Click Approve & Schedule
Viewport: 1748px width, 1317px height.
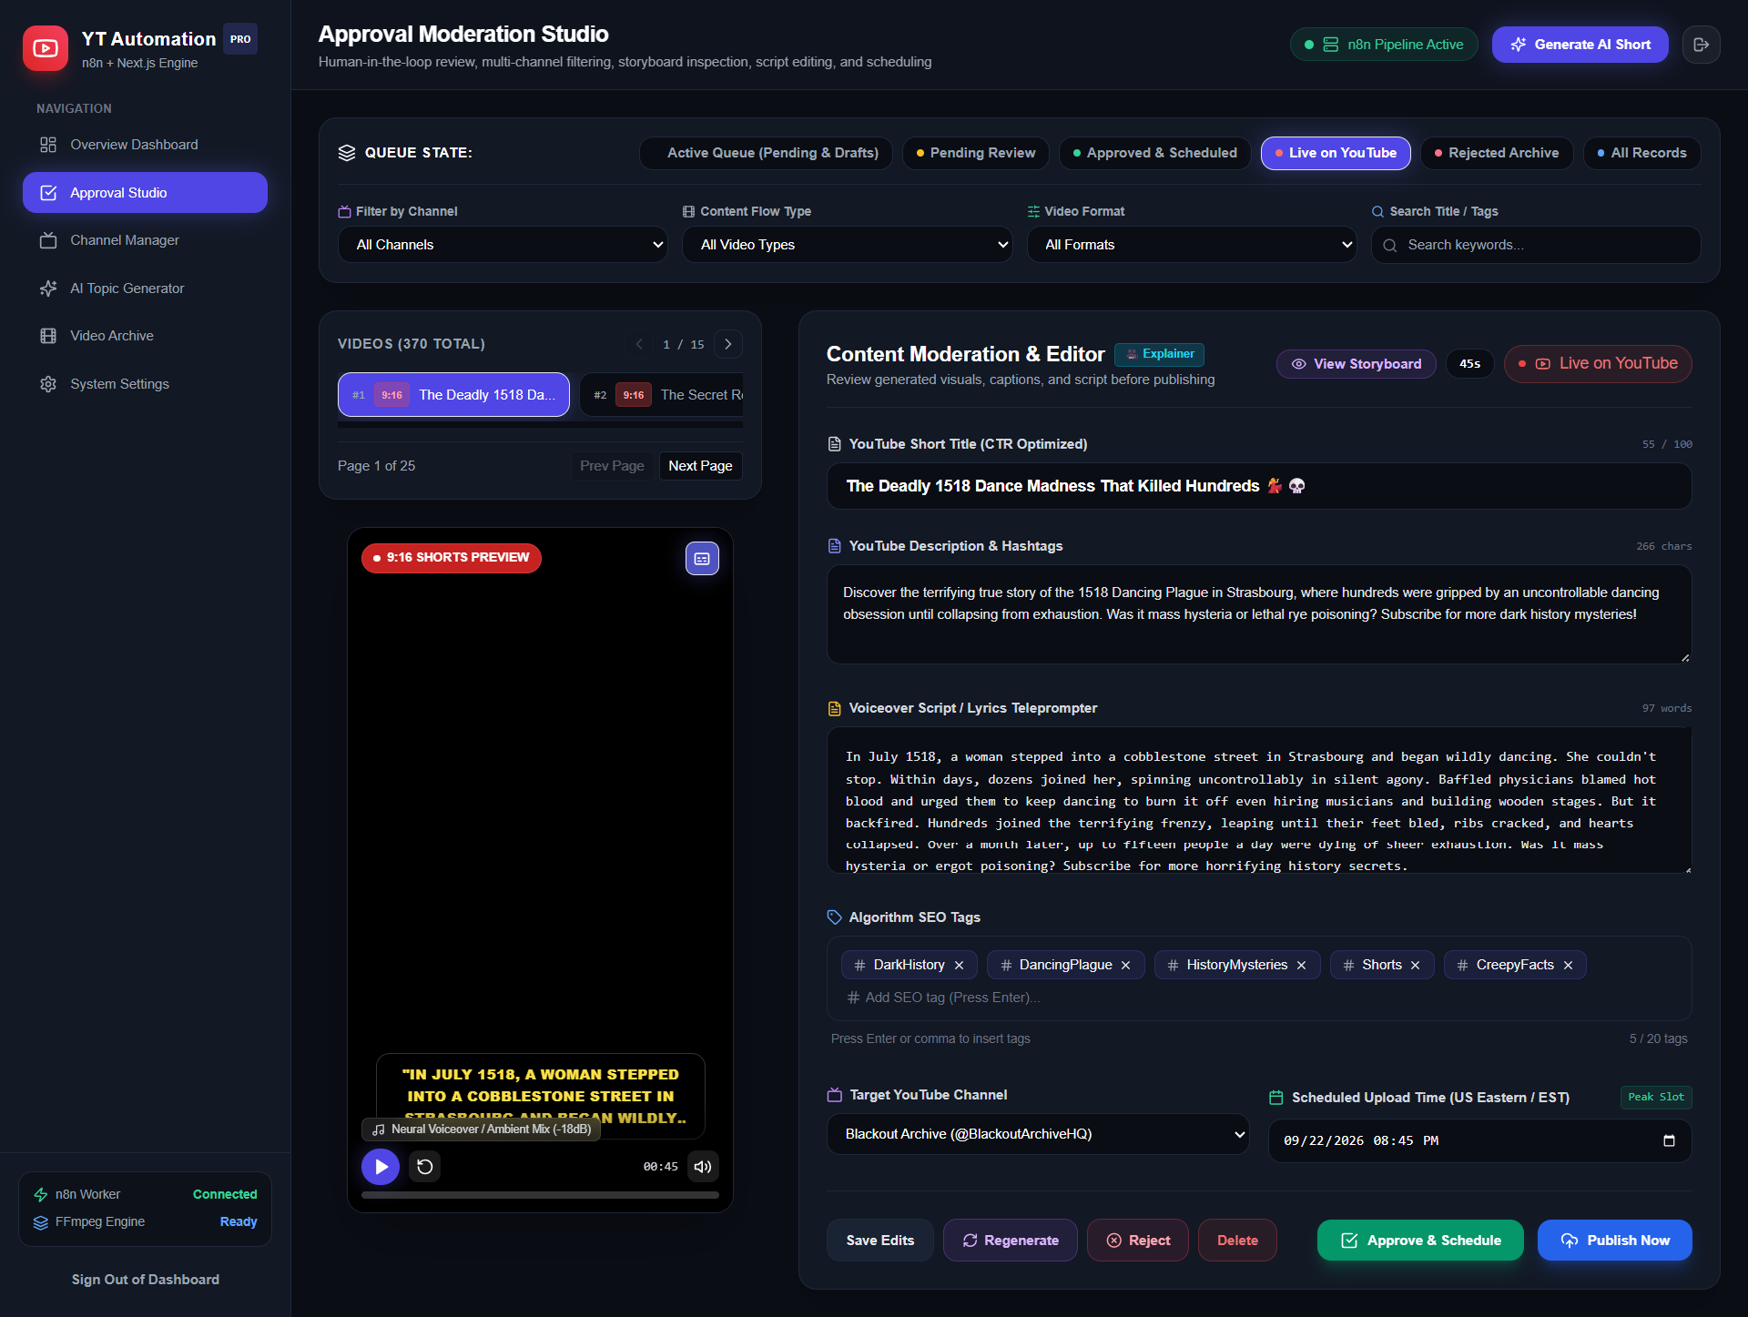[x=1420, y=1241]
